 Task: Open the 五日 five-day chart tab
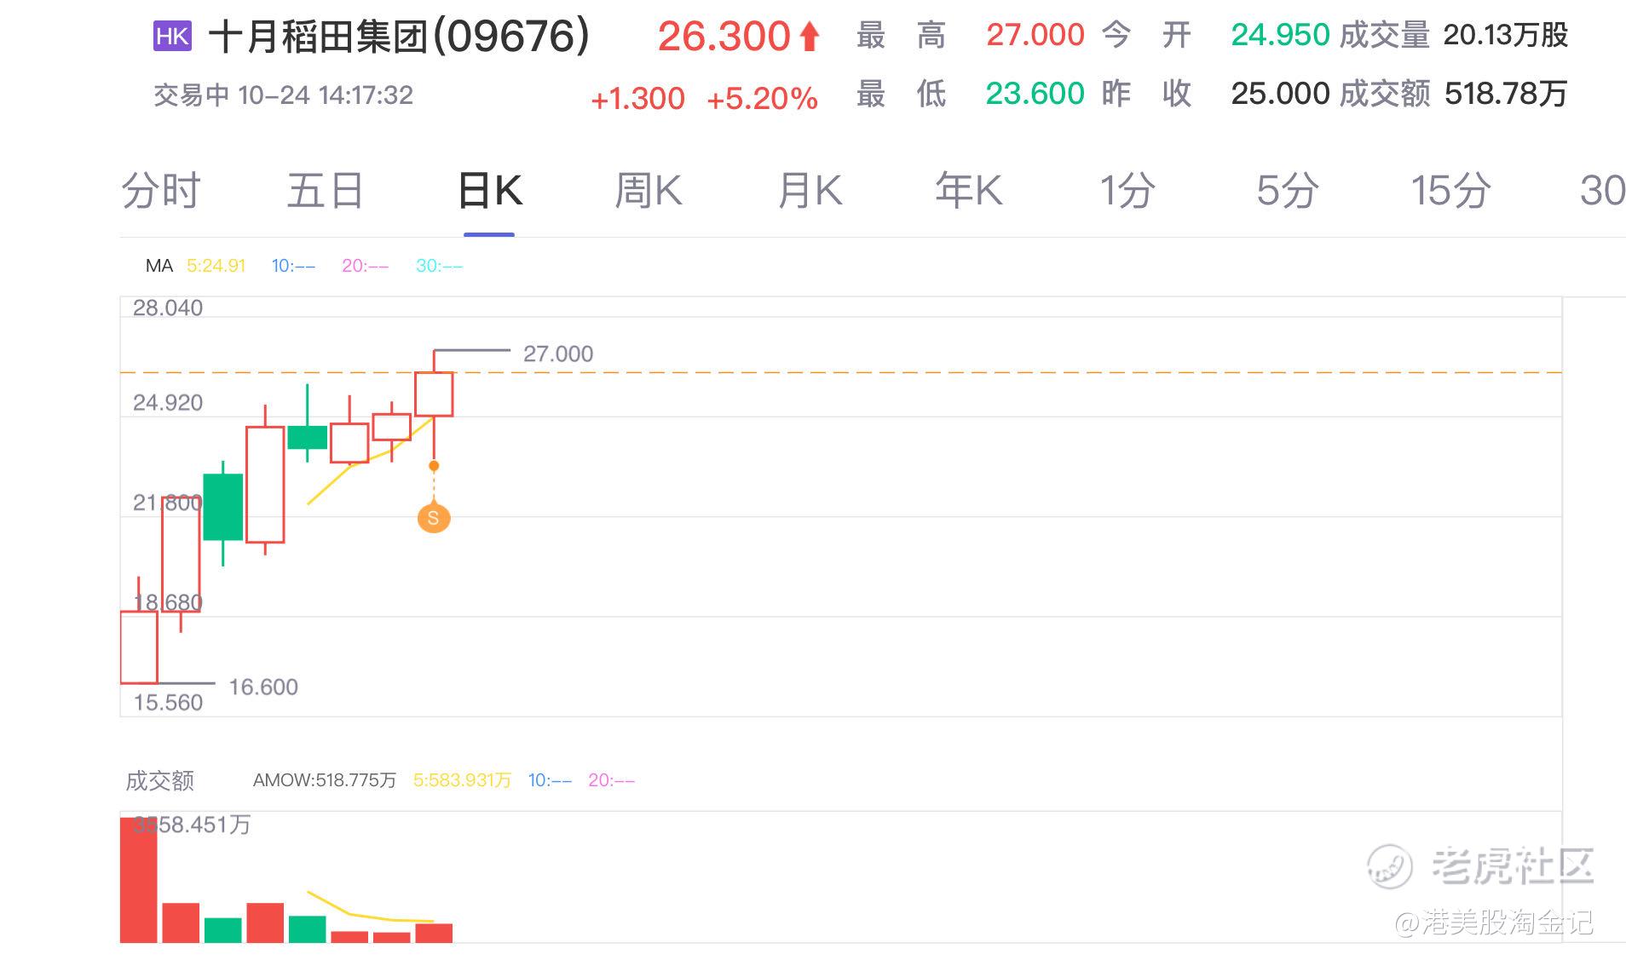(325, 190)
